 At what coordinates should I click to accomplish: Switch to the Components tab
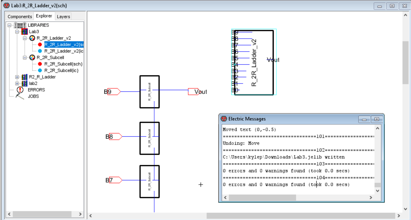[x=20, y=16]
